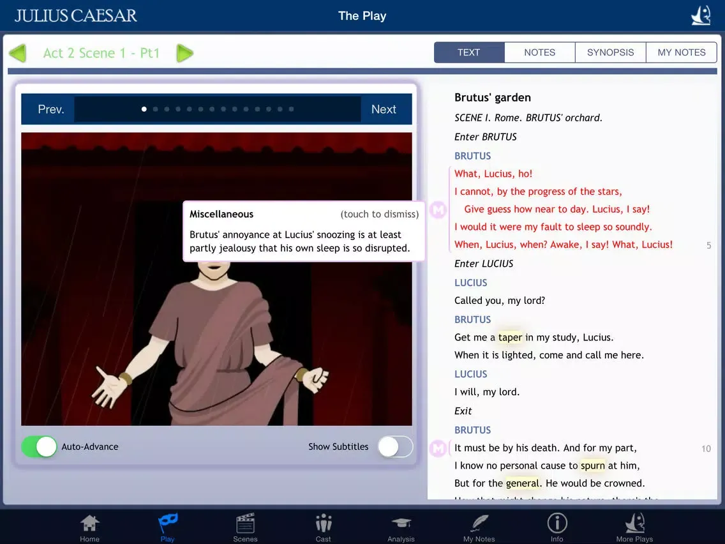Jump to the second slide dot
The image size is (725, 544).
coord(155,109)
